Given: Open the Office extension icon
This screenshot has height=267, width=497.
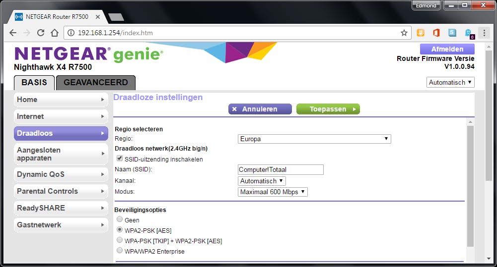Looking at the screenshot, I should (x=436, y=33).
